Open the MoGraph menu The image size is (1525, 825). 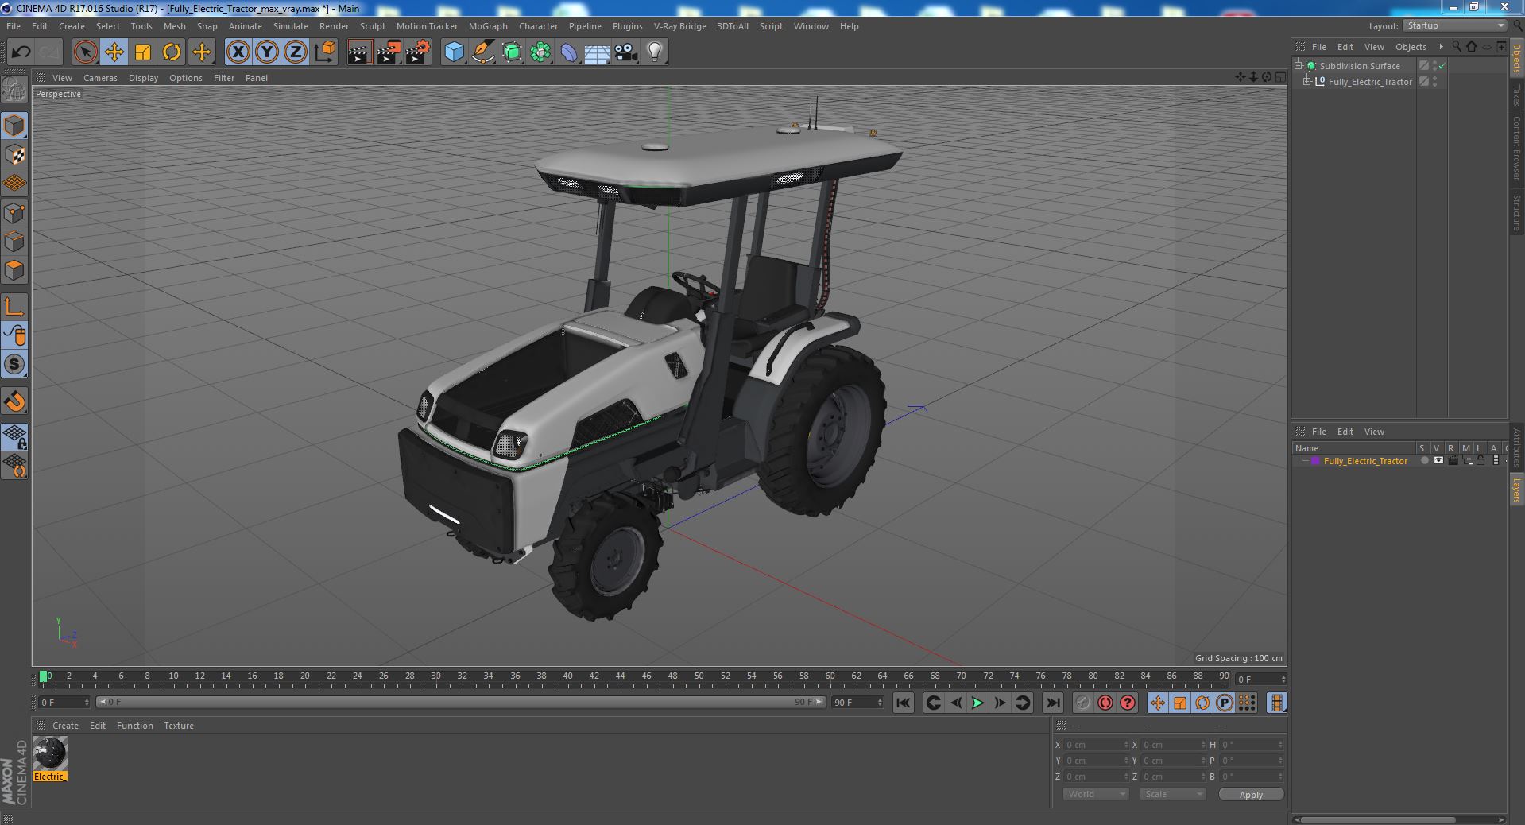488,26
